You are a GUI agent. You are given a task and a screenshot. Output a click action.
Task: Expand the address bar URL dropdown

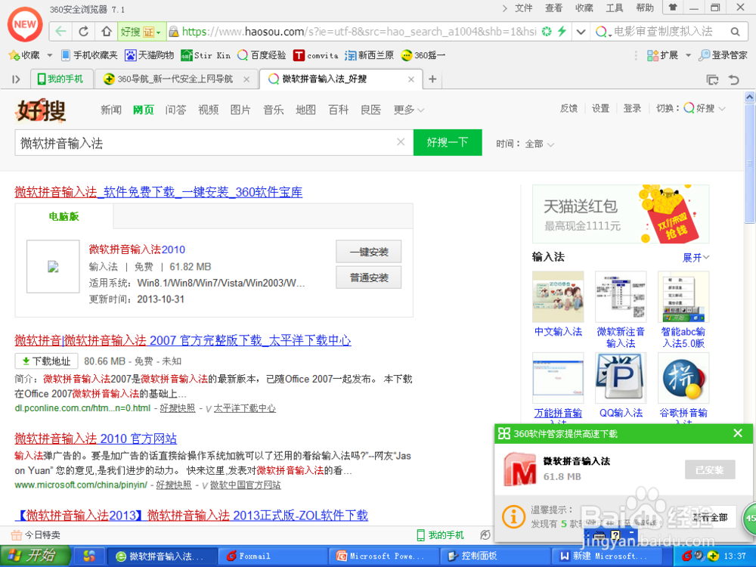[580, 33]
